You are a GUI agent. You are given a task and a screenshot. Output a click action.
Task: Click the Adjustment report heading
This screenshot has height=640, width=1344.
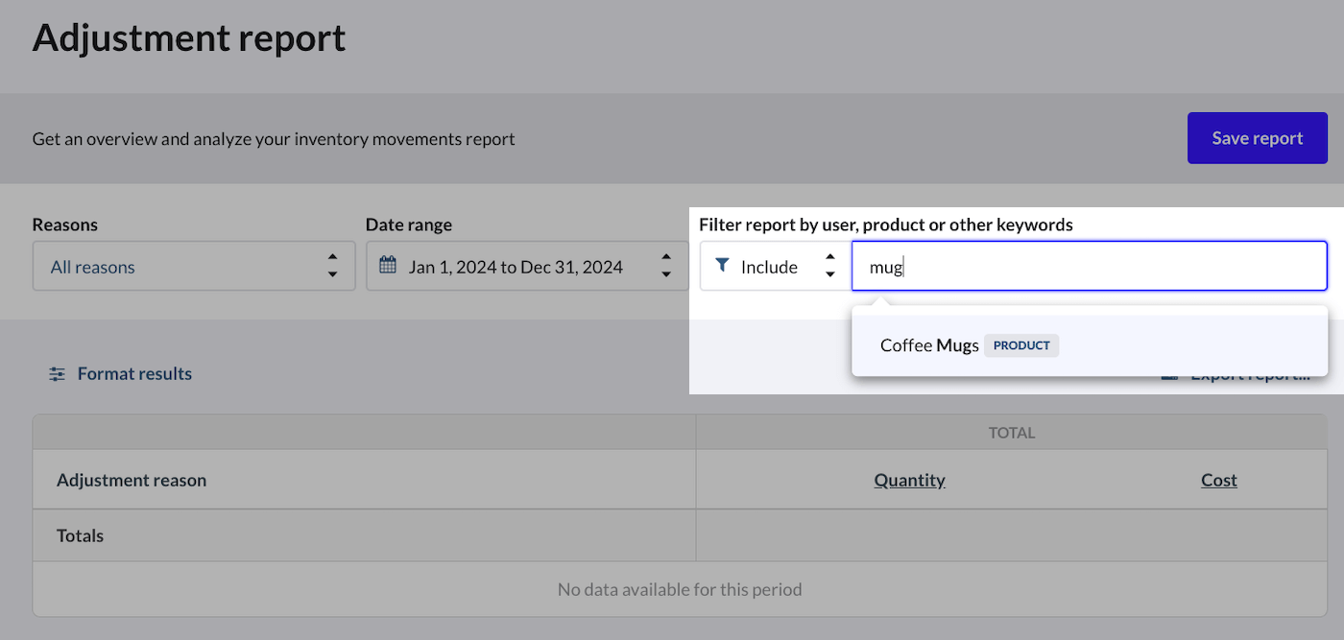(189, 38)
